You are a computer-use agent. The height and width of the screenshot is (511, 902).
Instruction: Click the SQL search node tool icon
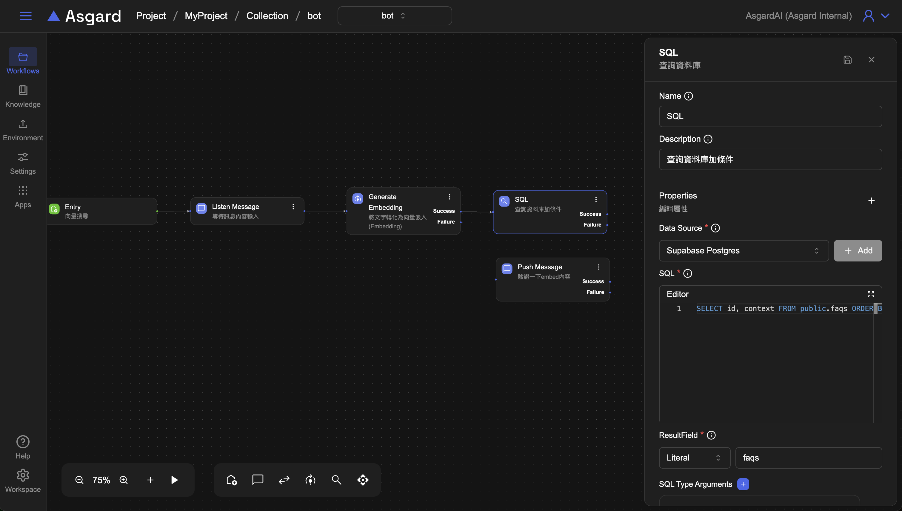click(336, 480)
